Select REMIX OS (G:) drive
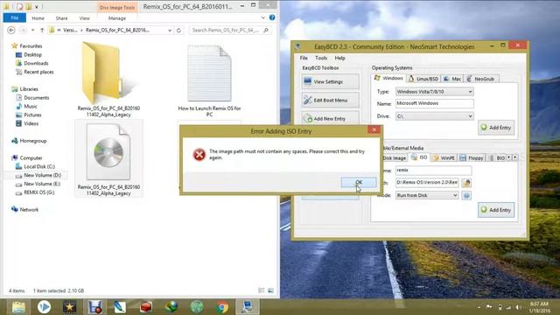This screenshot has width=560, height=315. click(38, 192)
